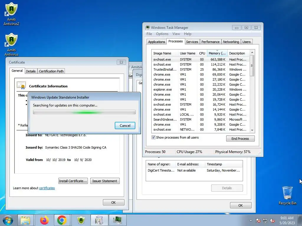Click the searching for updates progress bar
This screenshot has width=302, height=226.
pos(84,112)
